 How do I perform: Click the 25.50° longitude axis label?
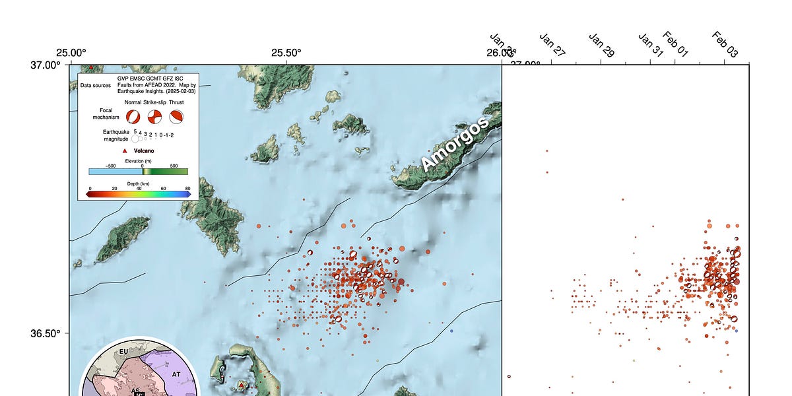point(285,53)
